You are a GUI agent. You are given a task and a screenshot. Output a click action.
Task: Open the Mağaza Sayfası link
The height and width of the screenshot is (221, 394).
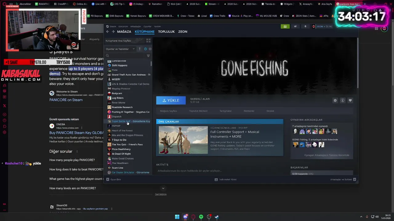168,111
